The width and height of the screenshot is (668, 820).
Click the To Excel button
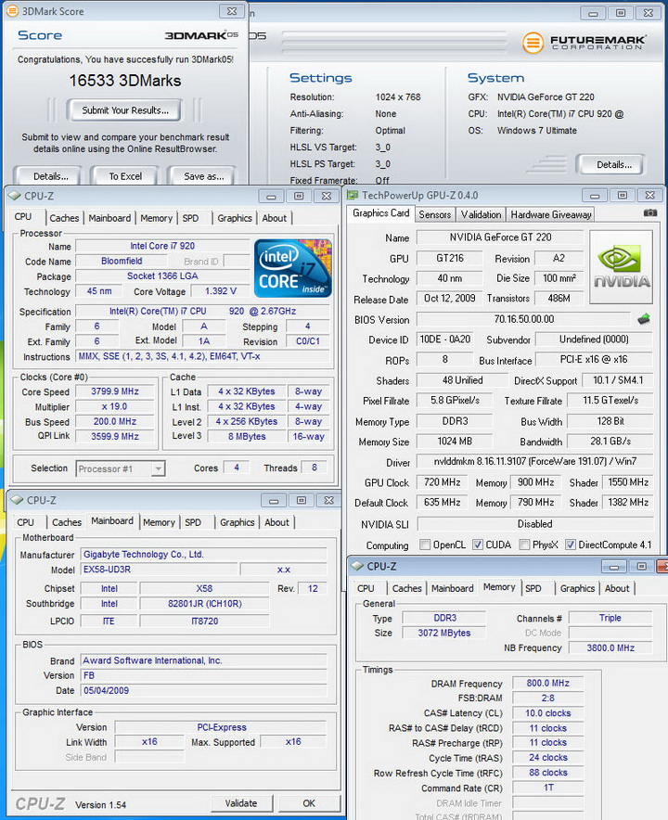click(x=125, y=176)
